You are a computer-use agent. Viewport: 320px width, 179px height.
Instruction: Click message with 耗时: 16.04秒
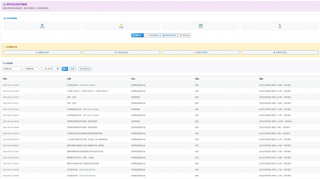(276, 121)
